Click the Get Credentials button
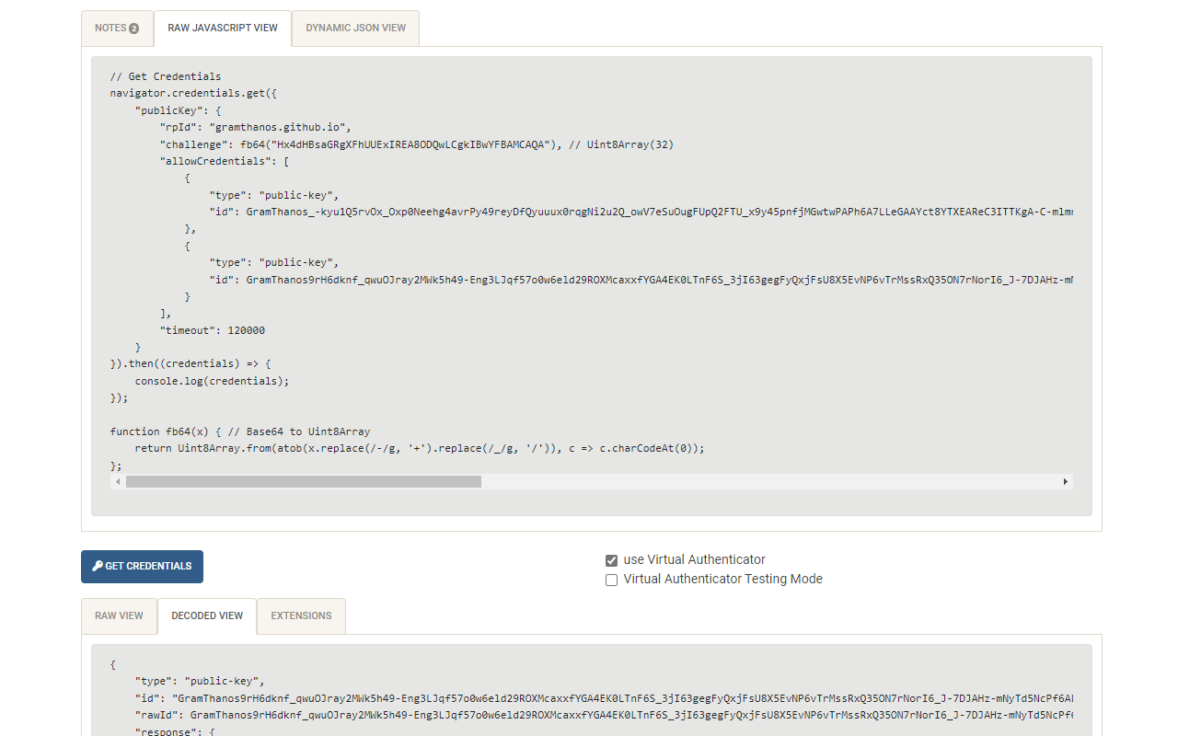The image size is (1178, 736). pos(142,567)
